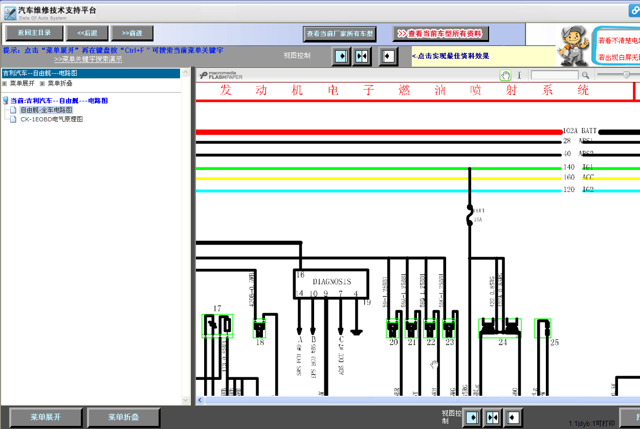Click the ECU1 15A fuse symbol

pyautogui.click(x=469, y=215)
